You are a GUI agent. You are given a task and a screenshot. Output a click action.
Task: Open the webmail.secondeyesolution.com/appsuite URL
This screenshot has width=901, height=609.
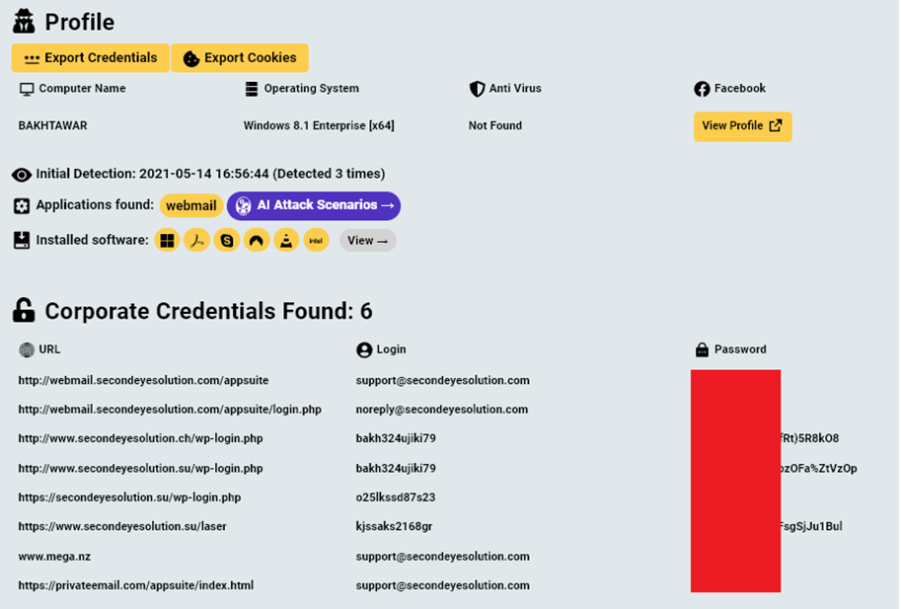click(x=143, y=380)
